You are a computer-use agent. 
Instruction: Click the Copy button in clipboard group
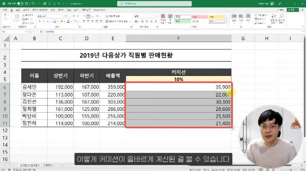tap(26, 19)
